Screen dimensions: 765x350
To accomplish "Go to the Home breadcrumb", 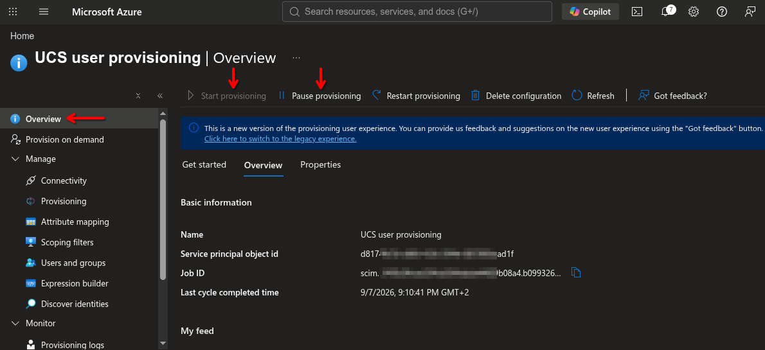I will click(22, 36).
